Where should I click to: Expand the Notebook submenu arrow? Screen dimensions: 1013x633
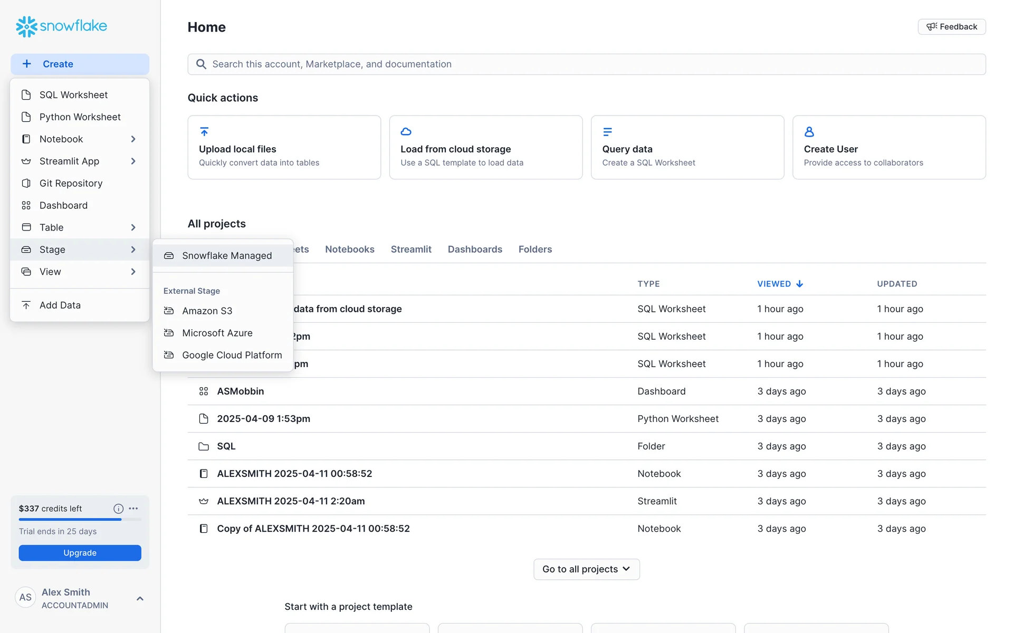tap(133, 139)
